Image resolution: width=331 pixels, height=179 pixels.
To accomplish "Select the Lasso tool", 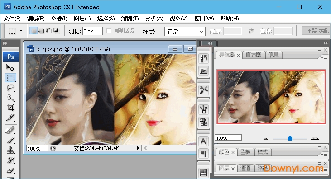I will (10, 88).
